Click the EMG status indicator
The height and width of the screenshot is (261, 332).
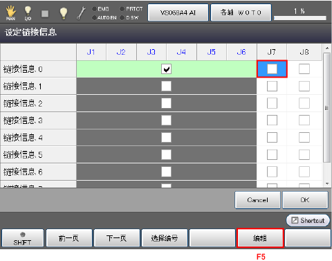[100, 9]
